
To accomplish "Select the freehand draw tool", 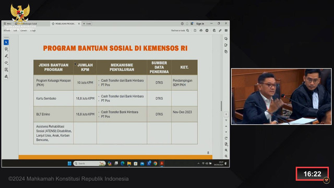I will [6, 63].
